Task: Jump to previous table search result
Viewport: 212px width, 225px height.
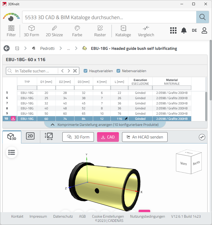Action: [62, 71]
